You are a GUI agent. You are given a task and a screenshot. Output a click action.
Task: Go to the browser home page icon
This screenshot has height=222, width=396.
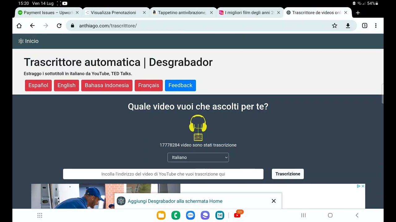[x=19, y=26]
